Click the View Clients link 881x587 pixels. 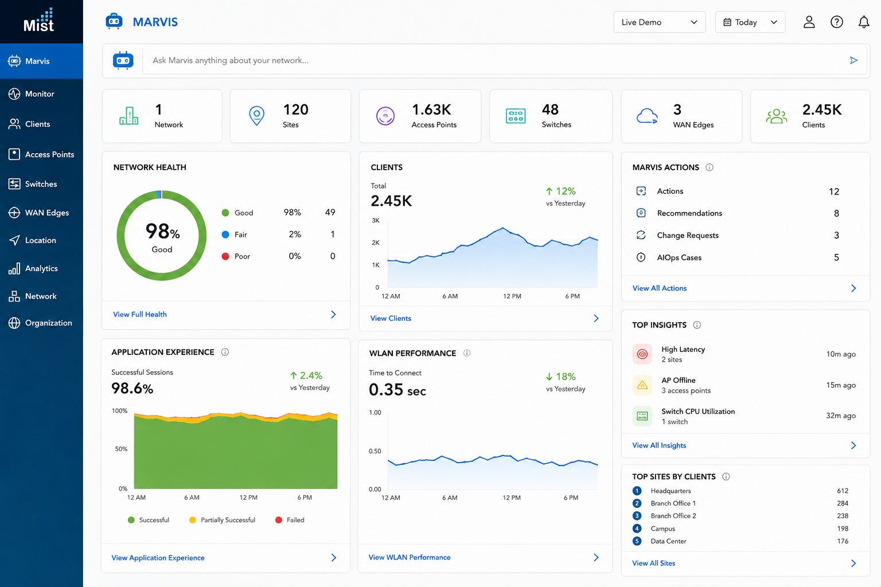click(x=391, y=319)
